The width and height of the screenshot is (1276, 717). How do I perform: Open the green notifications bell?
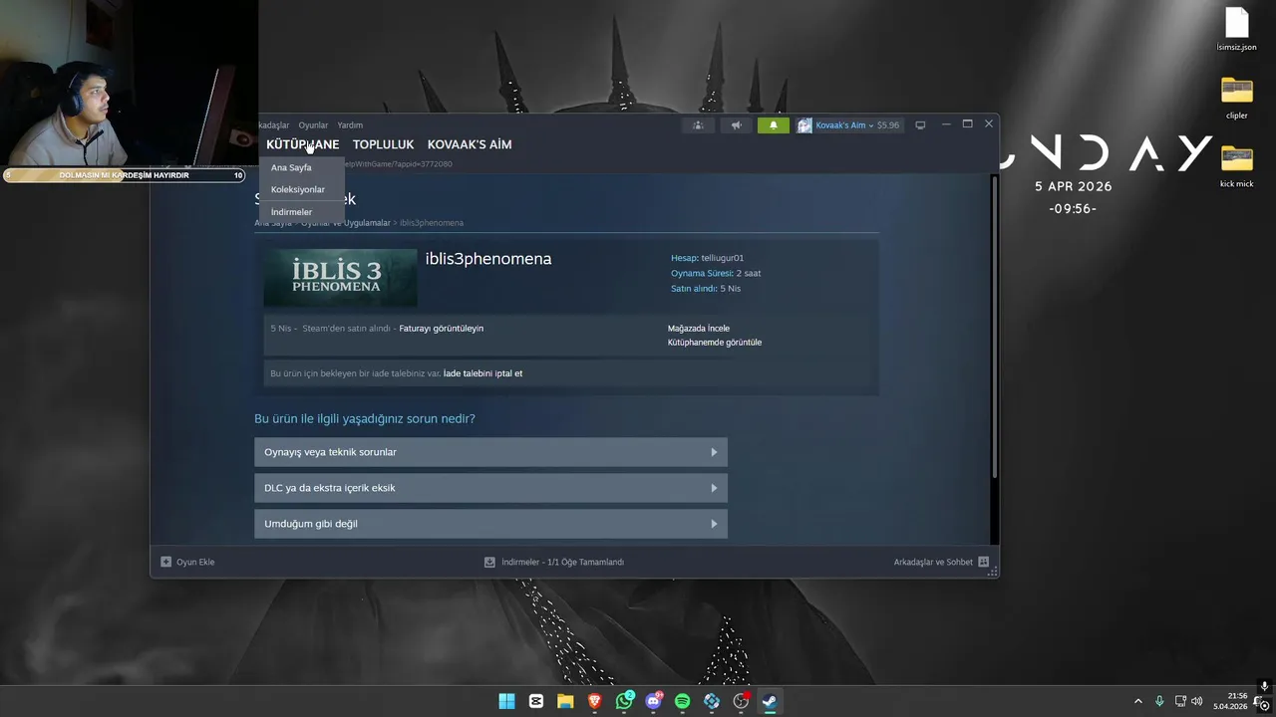pos(773,125)
